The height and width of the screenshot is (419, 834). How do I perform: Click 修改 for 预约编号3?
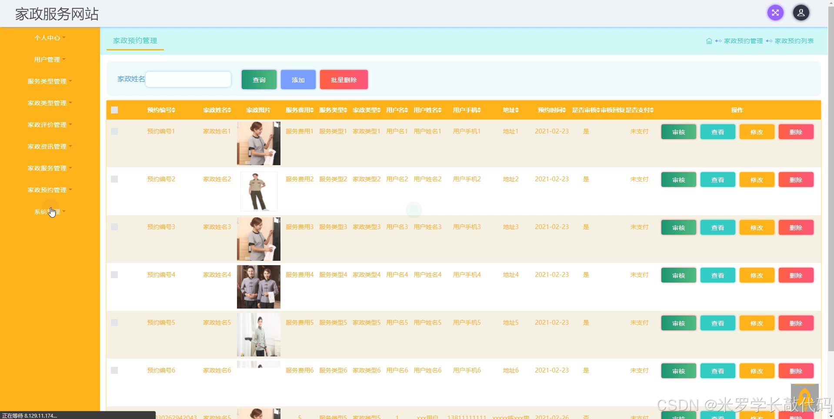click(757, 227)
